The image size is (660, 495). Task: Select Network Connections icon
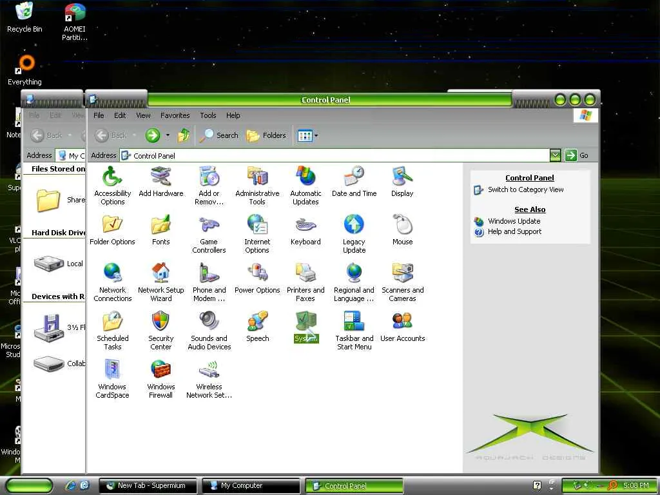coord(112,282)
